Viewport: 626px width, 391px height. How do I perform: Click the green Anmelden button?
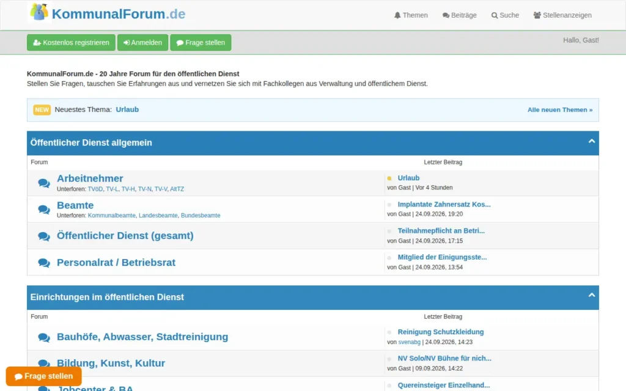[x=142, y=42]
